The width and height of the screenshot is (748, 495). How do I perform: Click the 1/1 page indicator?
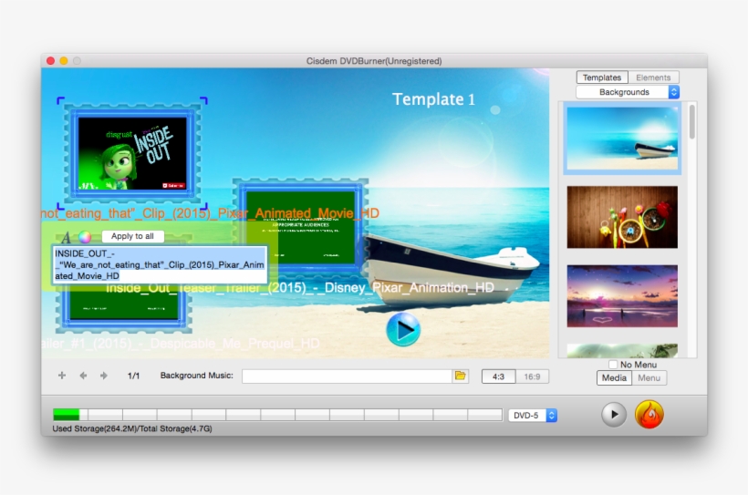click(133, 376)
